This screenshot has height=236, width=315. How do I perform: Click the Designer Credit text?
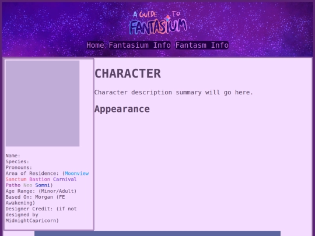coord(41,214)
